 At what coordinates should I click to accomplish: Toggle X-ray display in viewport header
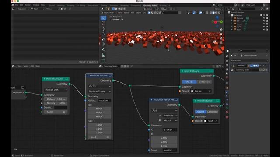(207, 13)
